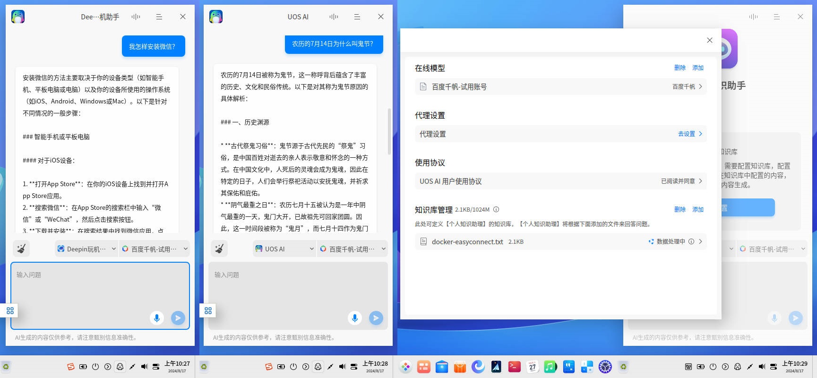Click info icon beside 数据处理中 status
The width and height of the screenshot is (817, 378).
pos(691,241)
